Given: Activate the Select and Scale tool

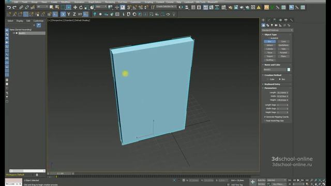Looking at the screenshot, I should 86,7.
